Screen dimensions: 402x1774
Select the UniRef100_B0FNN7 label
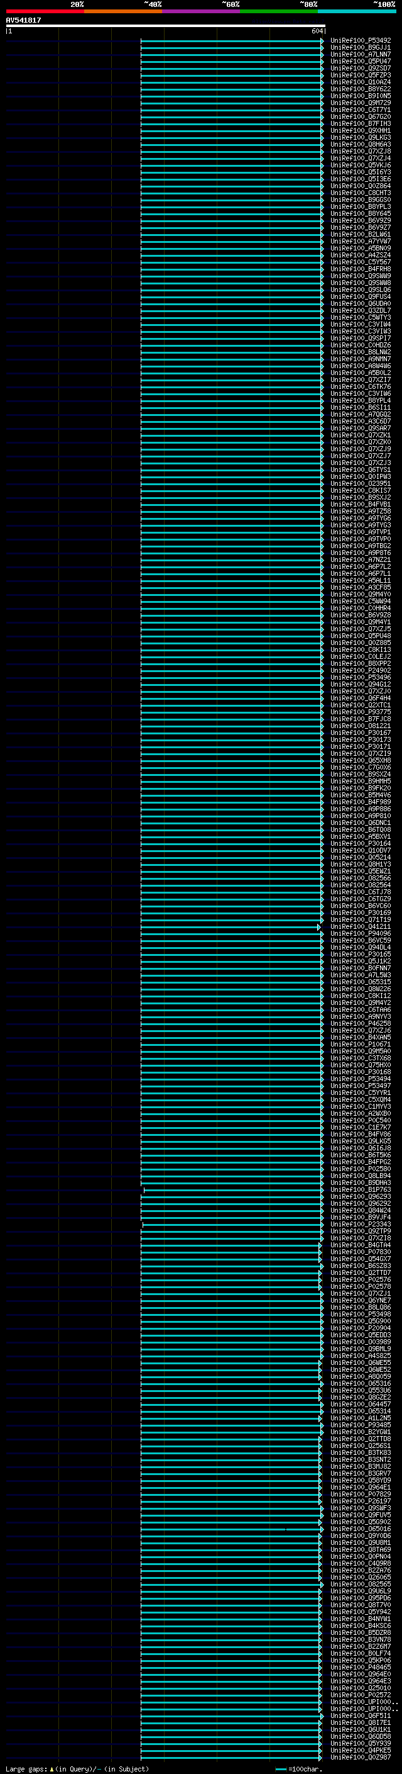point(360,968)
